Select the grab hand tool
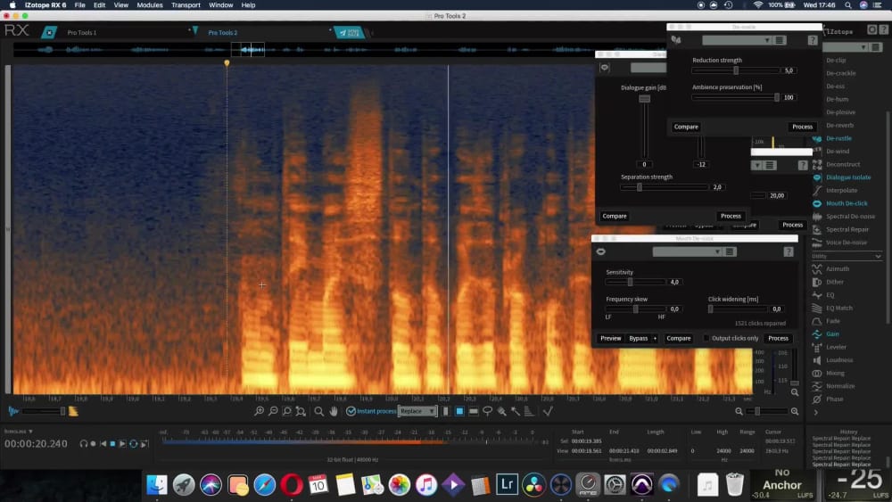The height and width of the screenshot is (502, 892). point(334,411)
